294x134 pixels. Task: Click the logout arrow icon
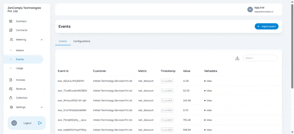(x=40, y=123)
